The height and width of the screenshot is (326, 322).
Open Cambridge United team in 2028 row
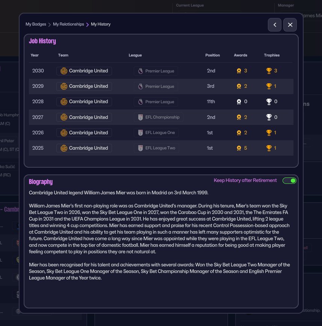[x=84, y=102]
